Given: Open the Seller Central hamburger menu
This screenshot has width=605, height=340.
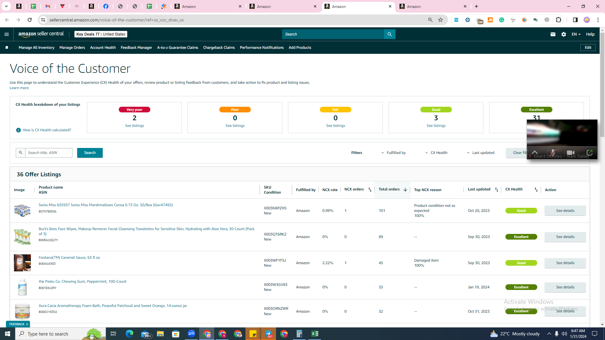Looking at the screenshot, I should [x=7, y=34].
